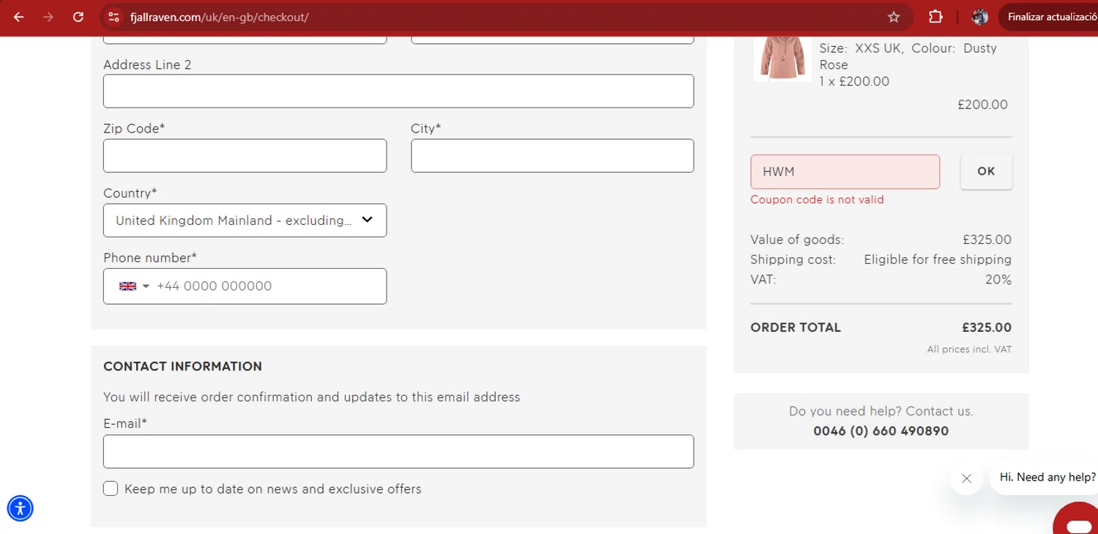Reload the checkout page
Image resolution: width=1098 pixels, height=534 pixels.
(x=78, y=17)
